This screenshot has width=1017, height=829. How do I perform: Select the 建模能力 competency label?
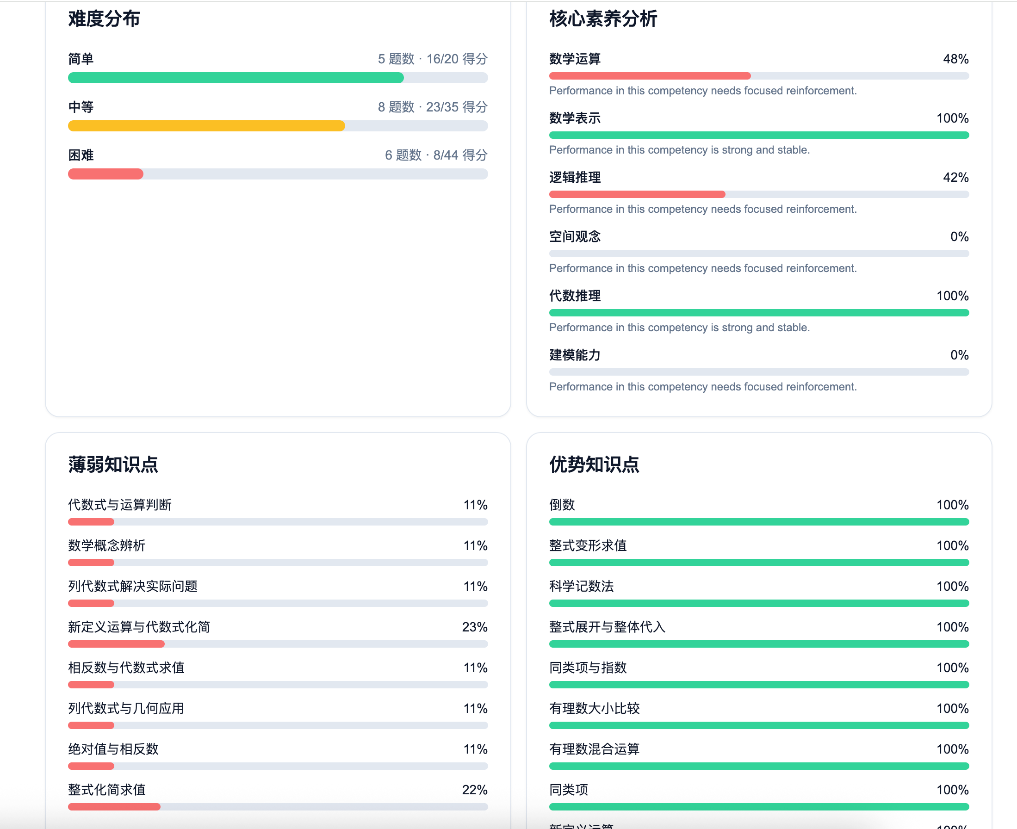point(575,355)
